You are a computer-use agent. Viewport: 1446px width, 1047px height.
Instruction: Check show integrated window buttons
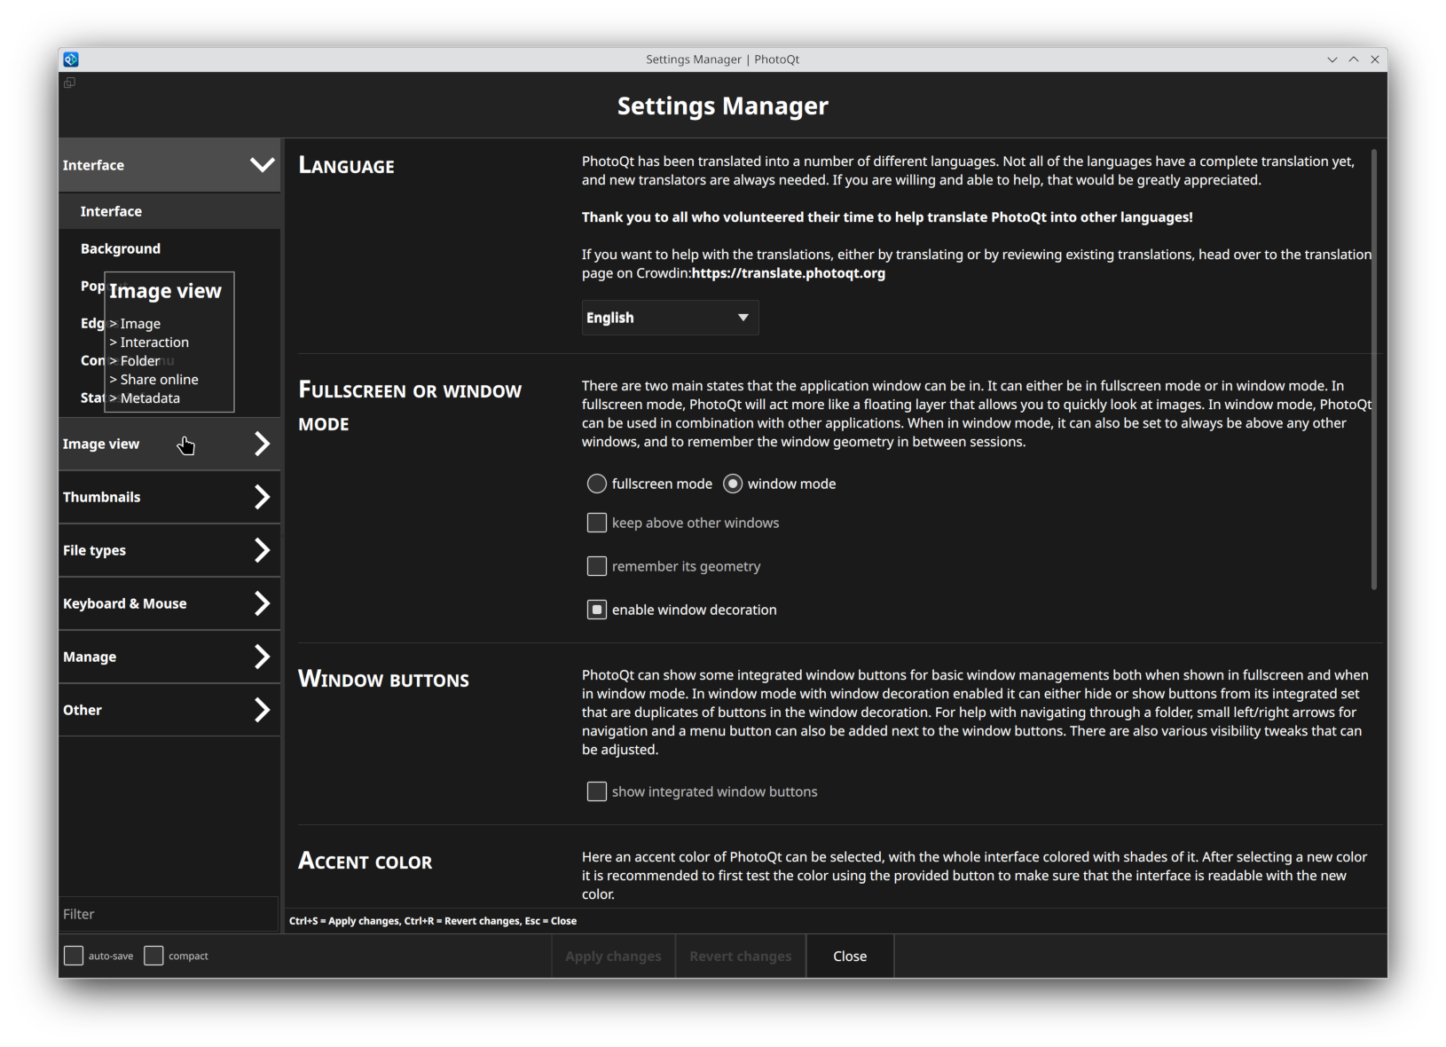597,791
